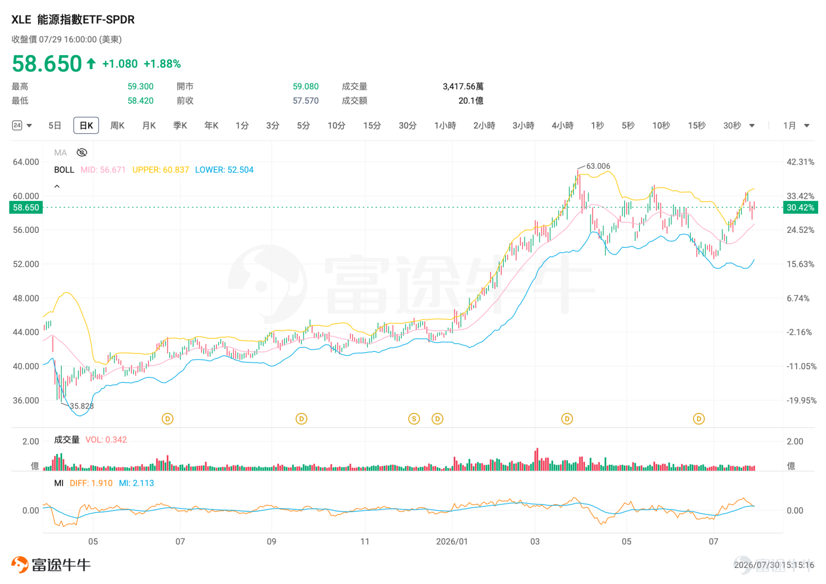Open the 1小時 hourly tab
Image resolution: width=826 pixels, height=584 pixels.
445,125
